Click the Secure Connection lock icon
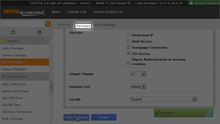 click(x=191, y=3)
